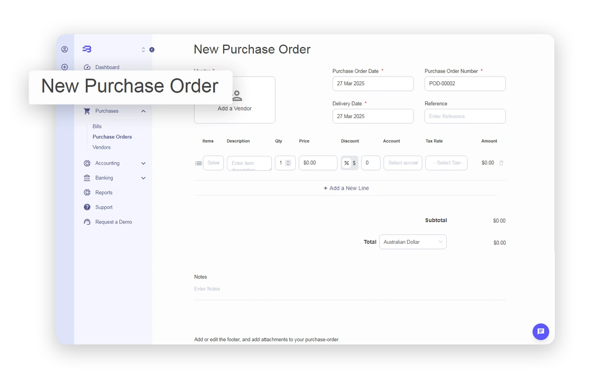Open the Accounting menu item
605x378 pixels.
[107, 163]
